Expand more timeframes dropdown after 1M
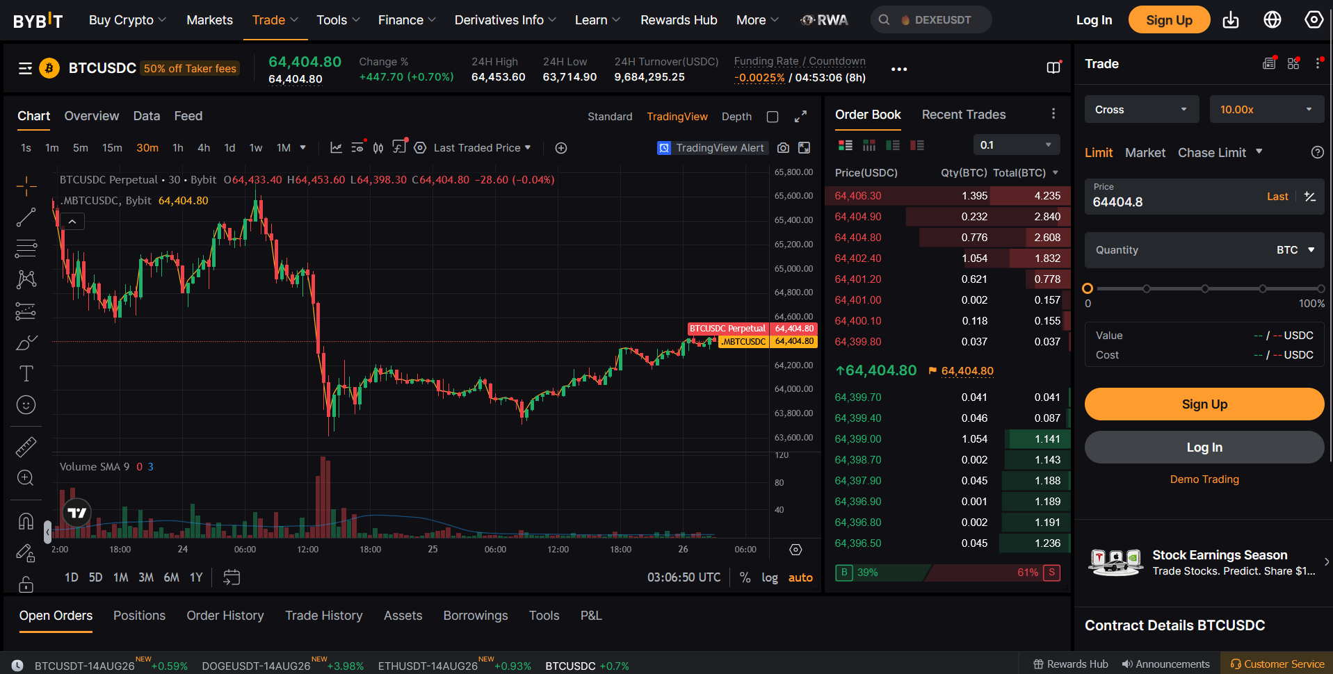 [x=302, y=147]
